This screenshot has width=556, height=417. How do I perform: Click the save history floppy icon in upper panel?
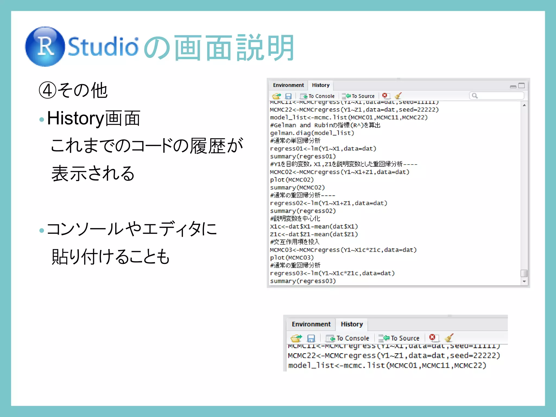(288, 96)
